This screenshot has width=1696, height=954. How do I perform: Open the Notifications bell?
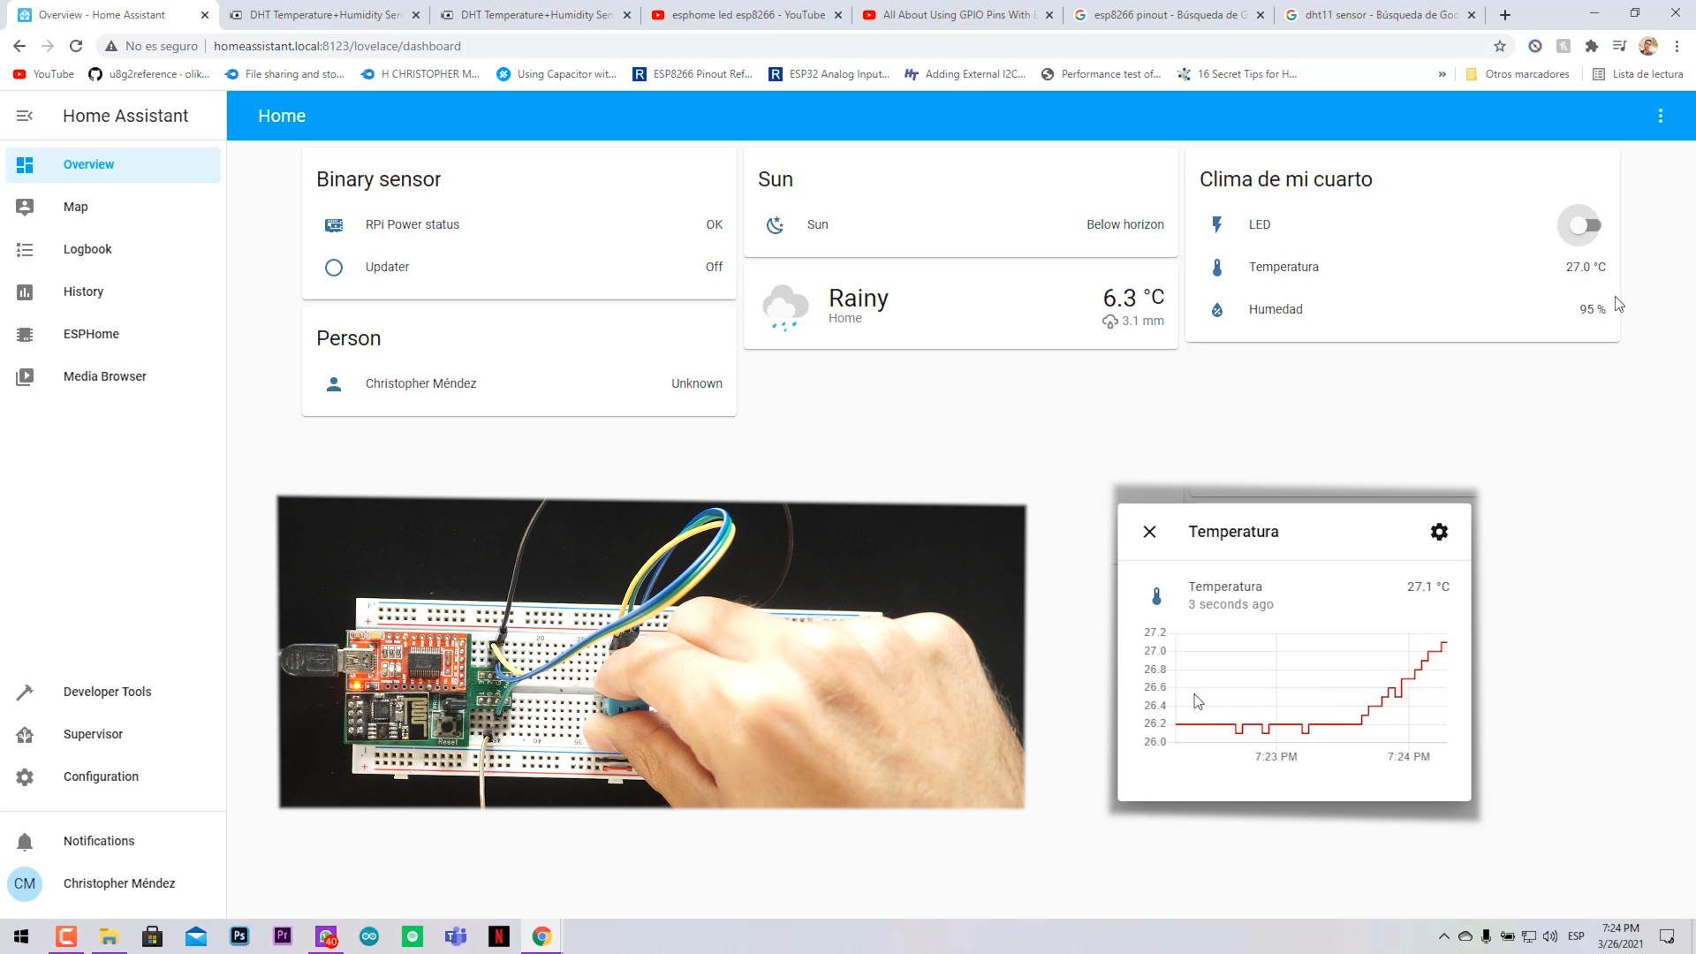[25, 841]
